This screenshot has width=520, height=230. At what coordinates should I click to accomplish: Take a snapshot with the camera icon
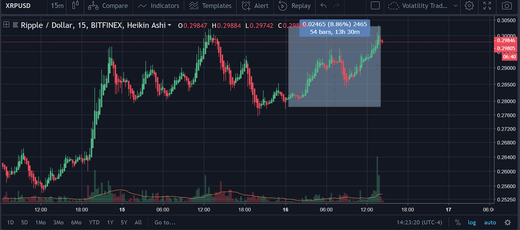tap(507, 6)
